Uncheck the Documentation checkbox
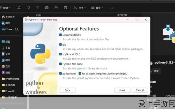This screenshot has height=109, width=175. click(60, 35)
